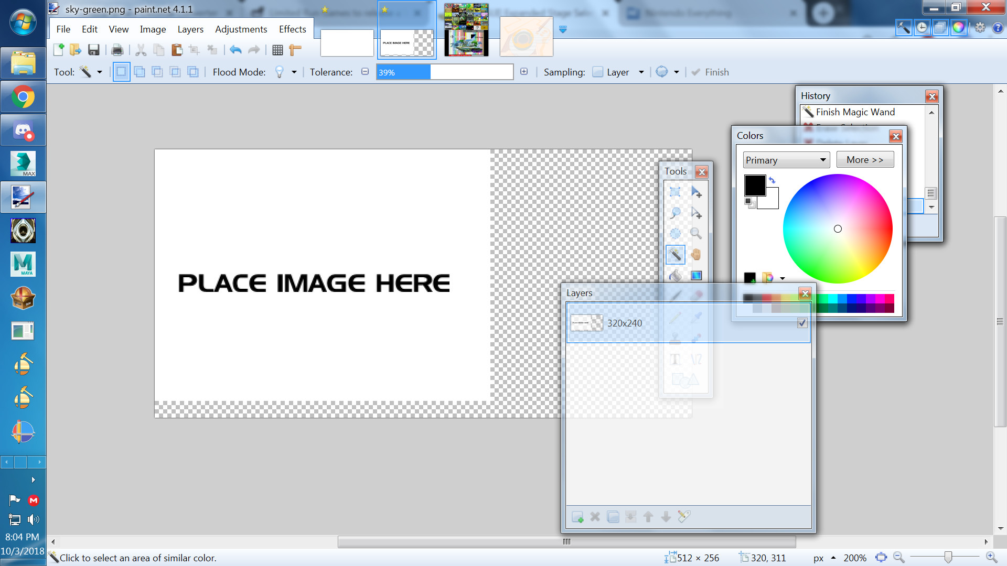Viewport: 1007px width, 566px height.
Task: Toggle pixel grid view
Action: tap(277, 50)
